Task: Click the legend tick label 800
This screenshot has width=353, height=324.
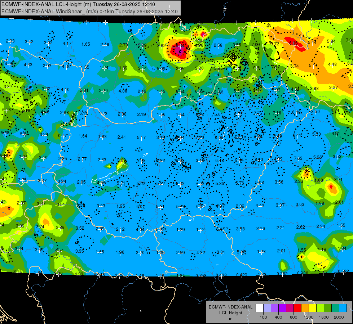Action: coord(294,317)
